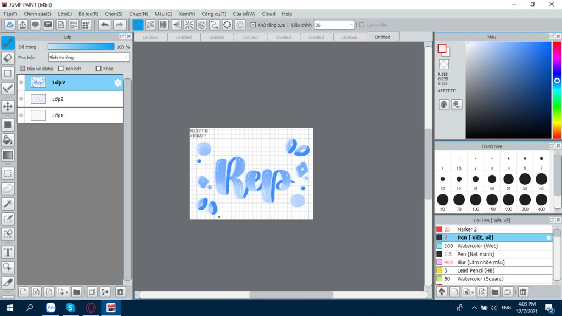Screen dimensions: 562x316
Task: Select the rectangular Selection tool
Action: tap(8, 173)
